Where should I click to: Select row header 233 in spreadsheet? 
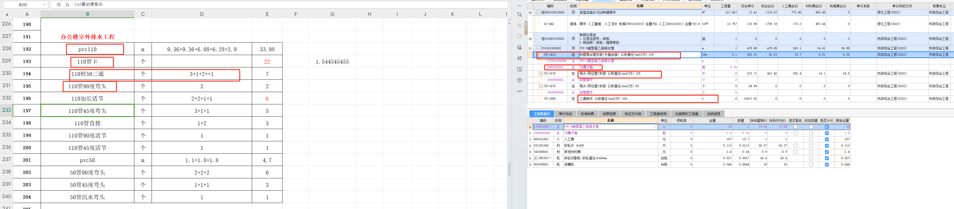(x=7, y=110)
